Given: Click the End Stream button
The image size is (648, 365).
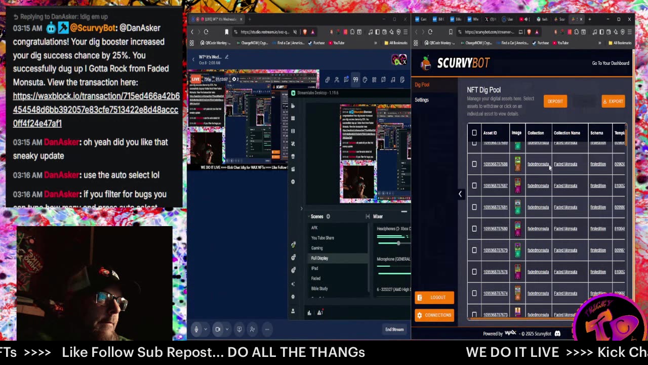Looking at the screenshot, I should coord(394,330).
